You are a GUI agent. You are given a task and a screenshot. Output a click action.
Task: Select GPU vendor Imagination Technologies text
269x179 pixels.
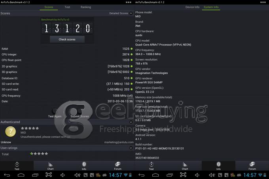tap(152, 73)
